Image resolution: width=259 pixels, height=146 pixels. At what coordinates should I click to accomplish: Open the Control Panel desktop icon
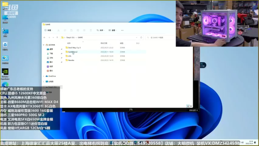[x=5, y=60]
